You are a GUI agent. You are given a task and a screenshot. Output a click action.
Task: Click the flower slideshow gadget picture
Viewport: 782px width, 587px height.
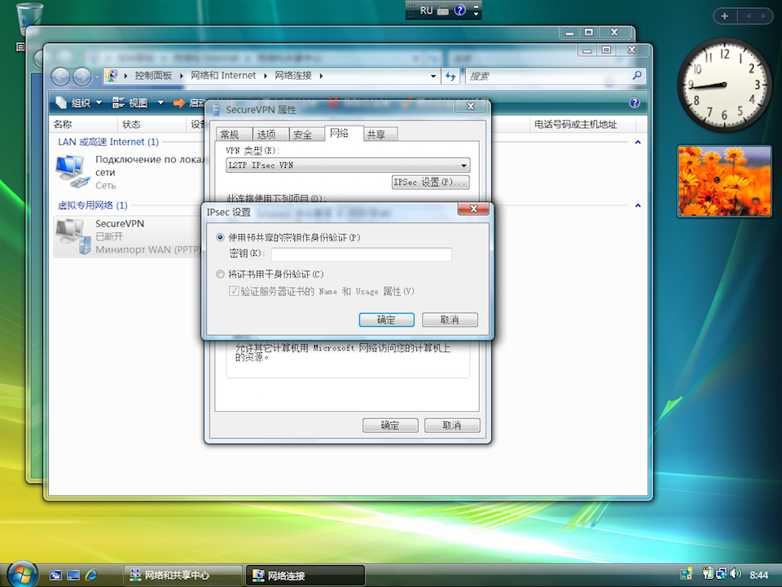coord(725,181)
